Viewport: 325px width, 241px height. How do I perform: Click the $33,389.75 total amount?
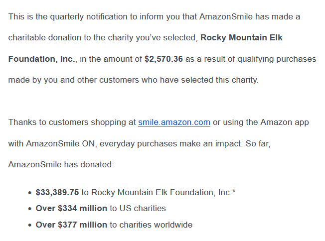(57, 192)
